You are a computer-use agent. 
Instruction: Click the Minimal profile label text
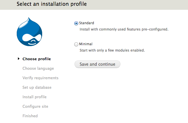click(x=86, y=44)
